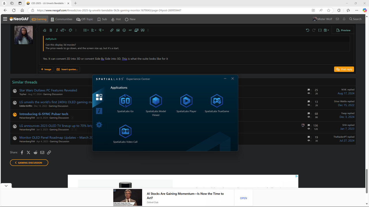
Task: Expand text alignment dropdown
Action: 93,30
